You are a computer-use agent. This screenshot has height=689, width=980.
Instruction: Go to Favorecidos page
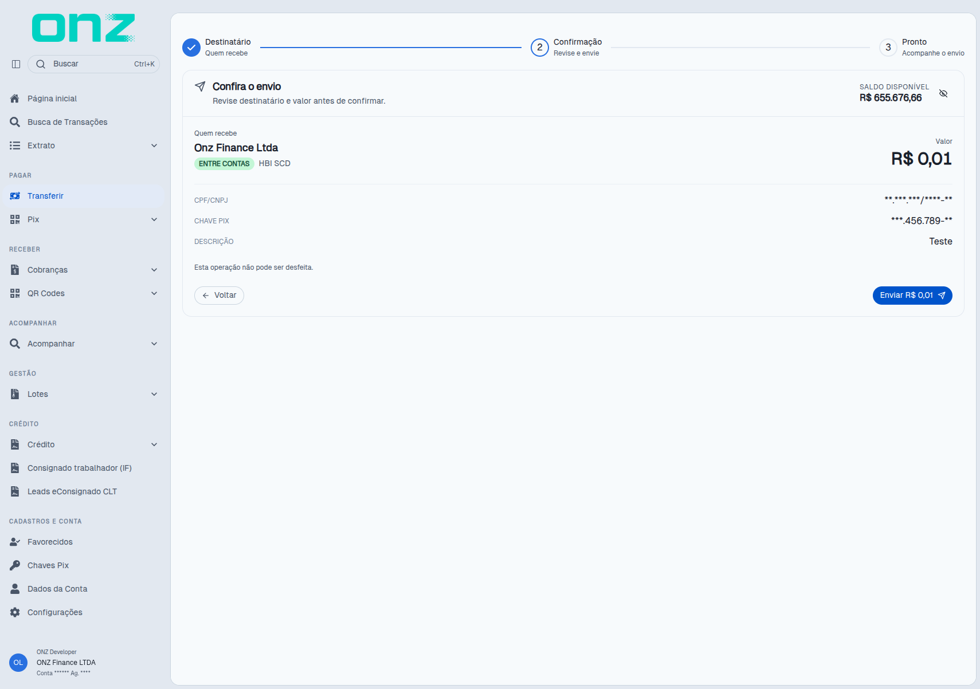(84, 542)
